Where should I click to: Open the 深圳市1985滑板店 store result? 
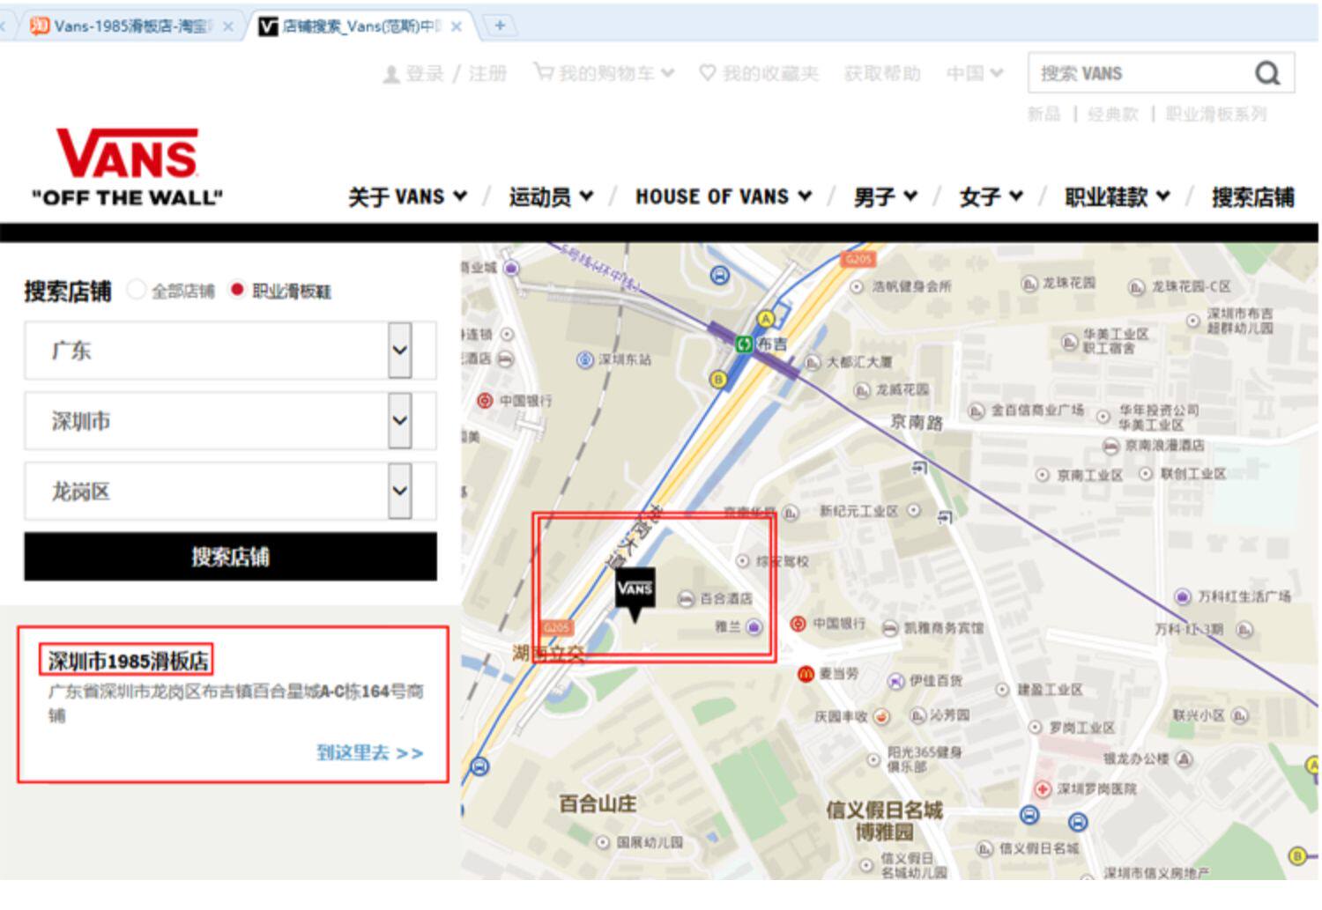[129, 660]
